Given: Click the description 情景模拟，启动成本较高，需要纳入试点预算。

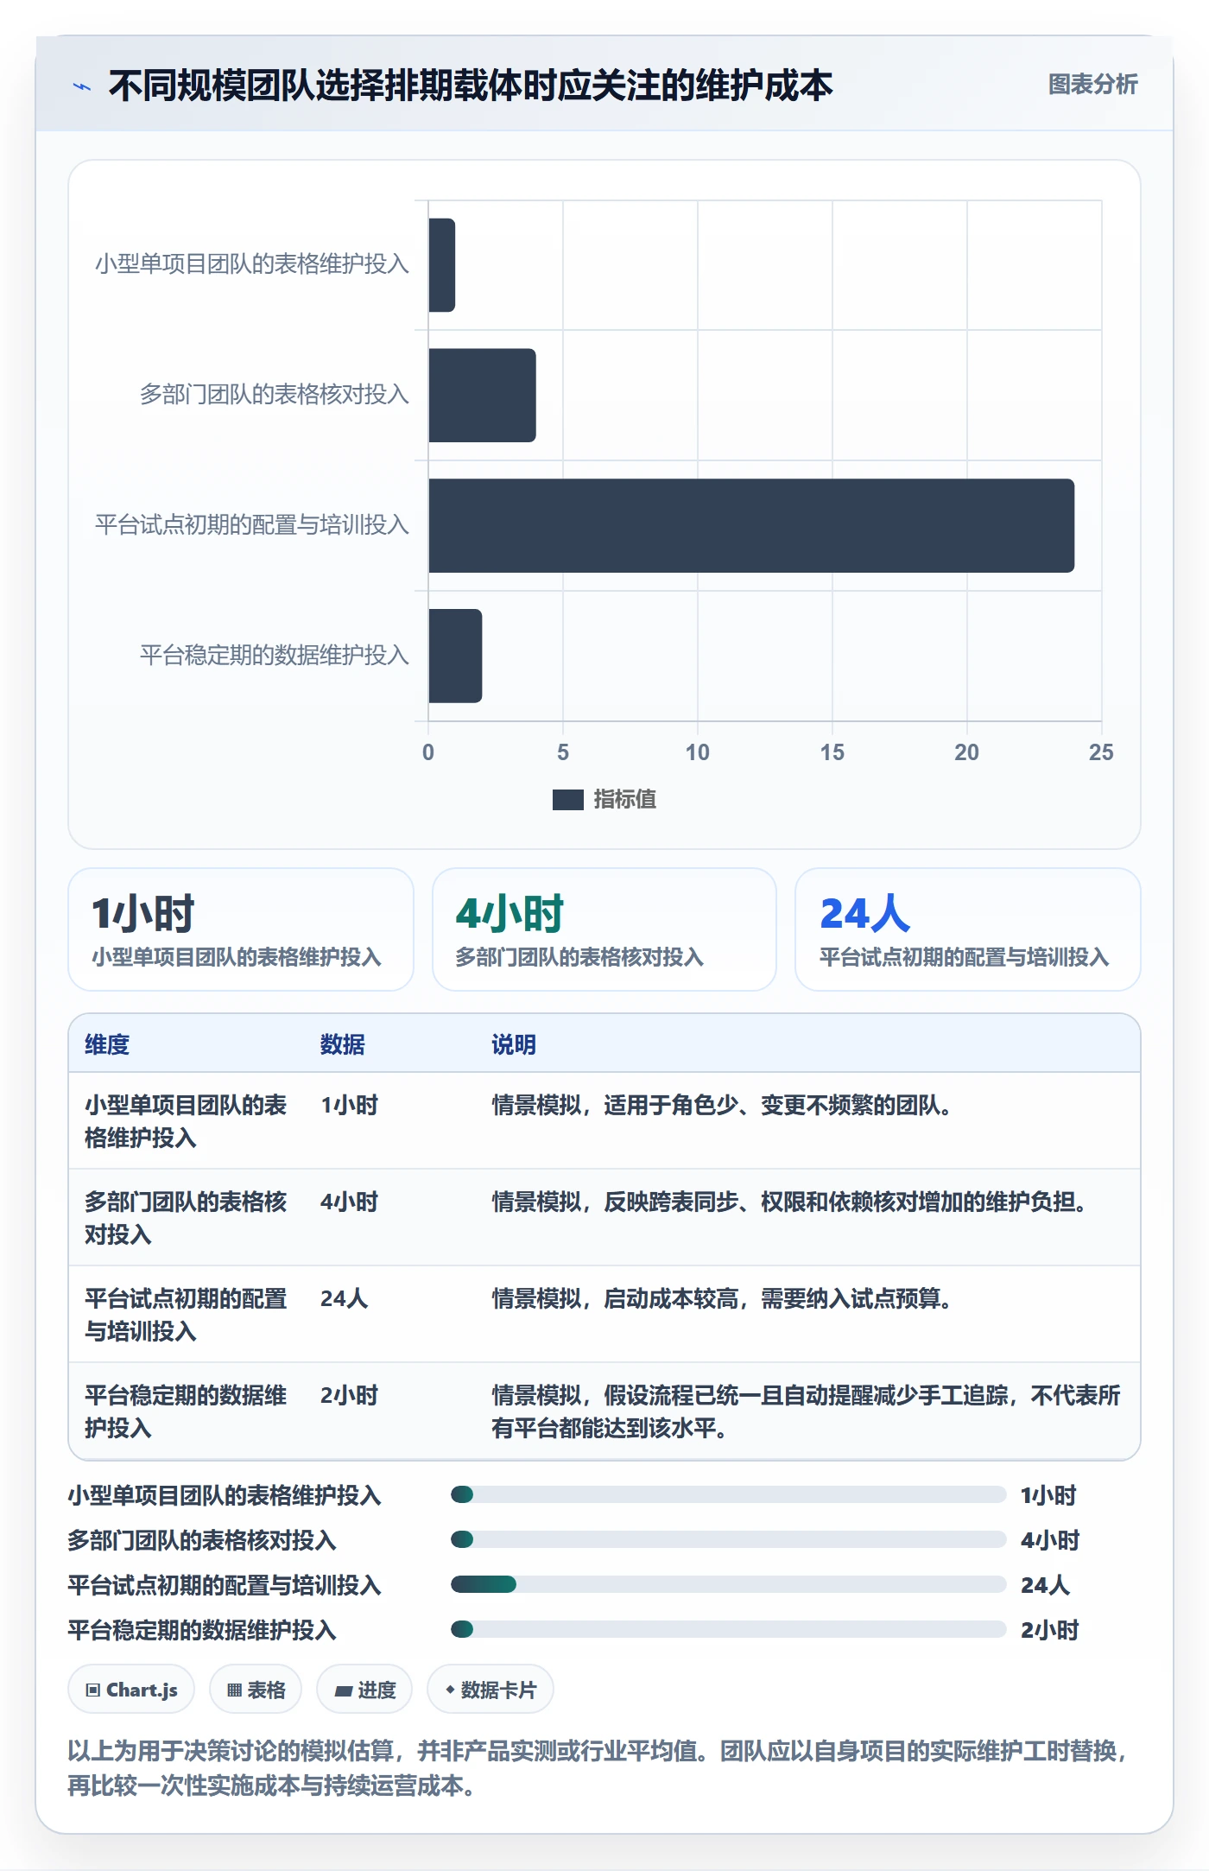Looking at the screenshot, I should click(x=722, y=1299).
